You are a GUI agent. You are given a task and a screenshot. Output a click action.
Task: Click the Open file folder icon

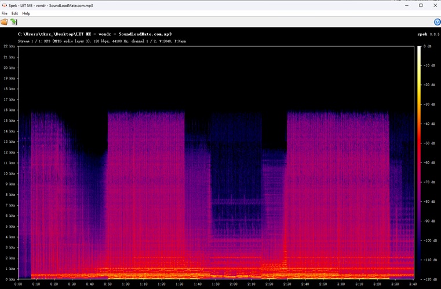click(x=4, y=22)
